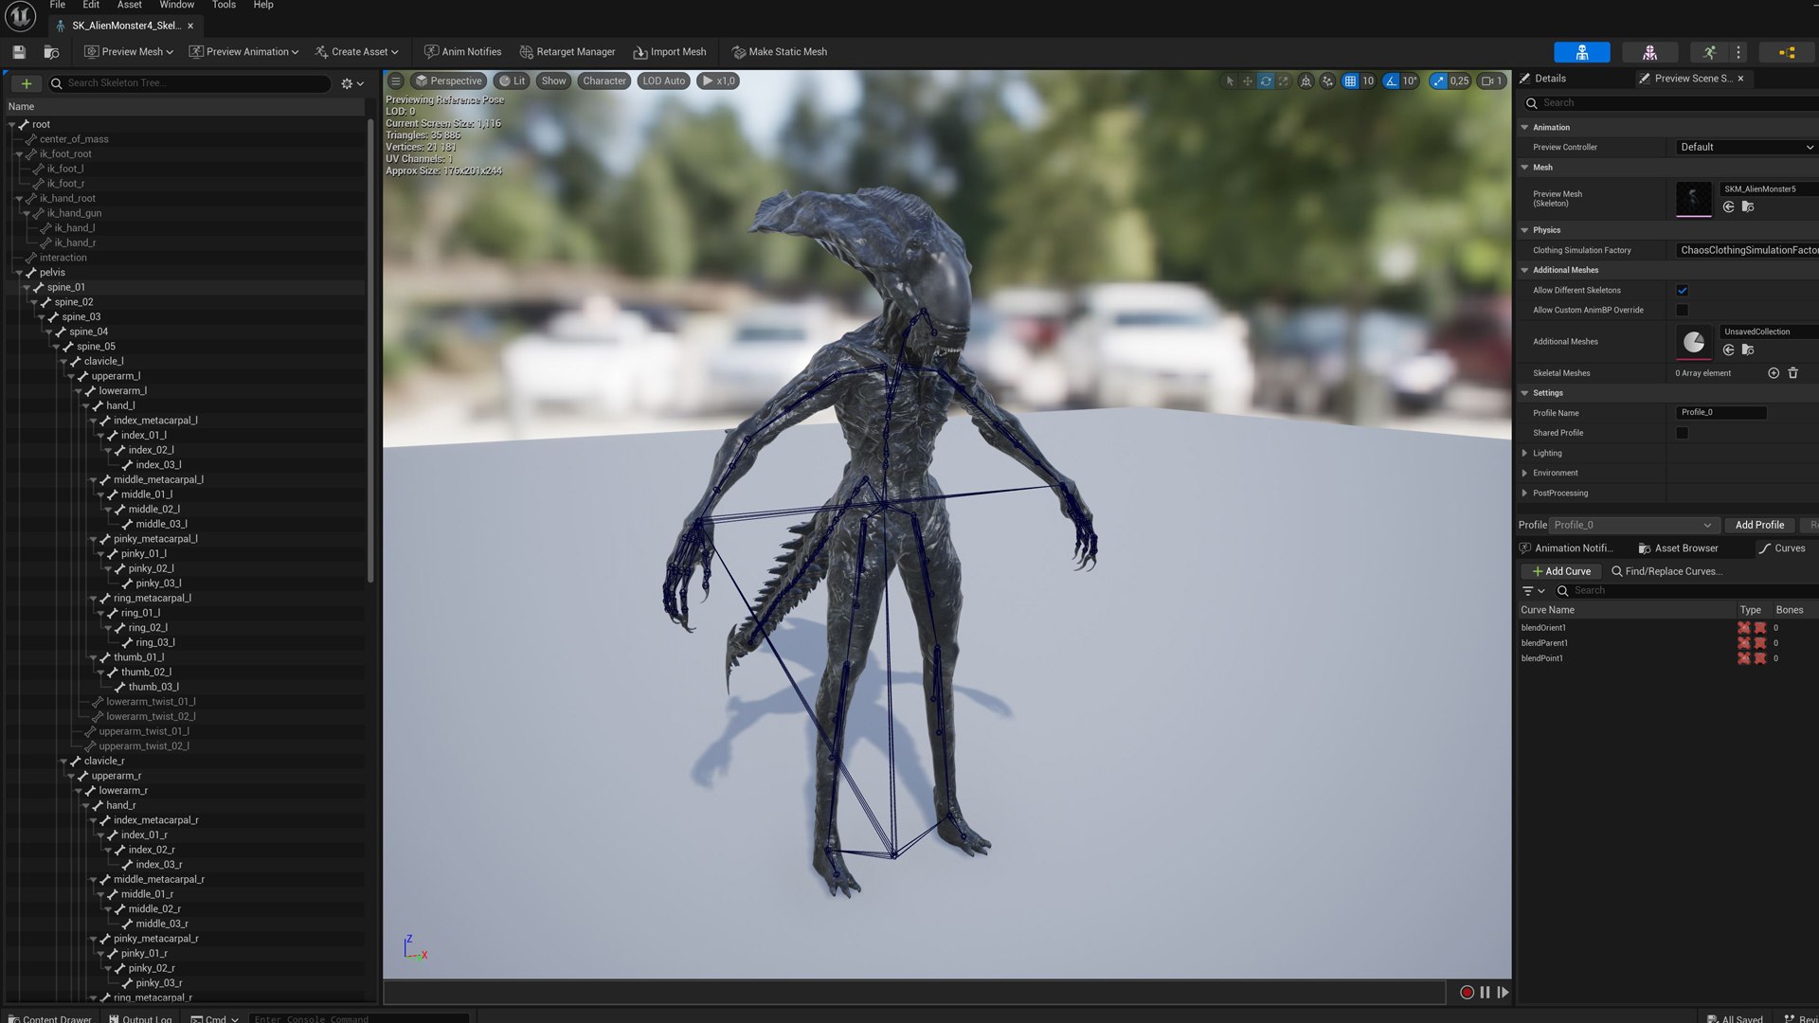
Task: Open camera speed settings in viewport
Action: (x=1492, y=81)
